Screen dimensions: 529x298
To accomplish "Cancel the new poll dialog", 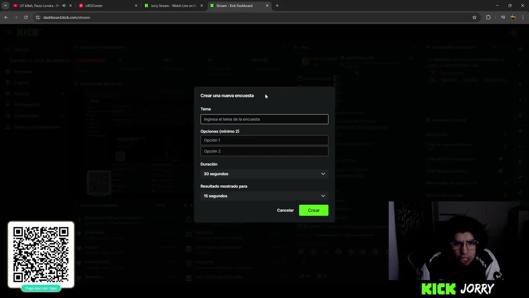I will [285, 210].
